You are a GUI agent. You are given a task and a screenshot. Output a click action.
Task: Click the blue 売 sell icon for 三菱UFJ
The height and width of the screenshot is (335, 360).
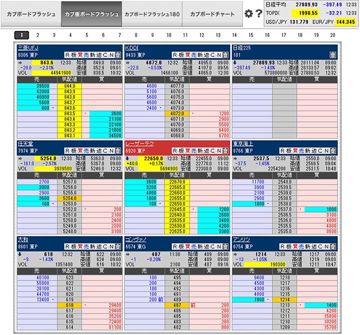(x=86, y=55)
